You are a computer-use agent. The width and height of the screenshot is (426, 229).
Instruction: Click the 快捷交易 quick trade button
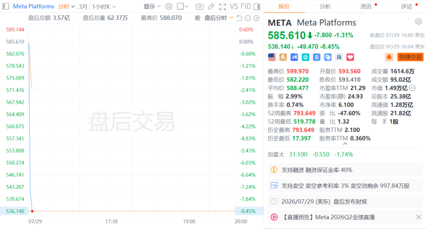coord(410,57)
